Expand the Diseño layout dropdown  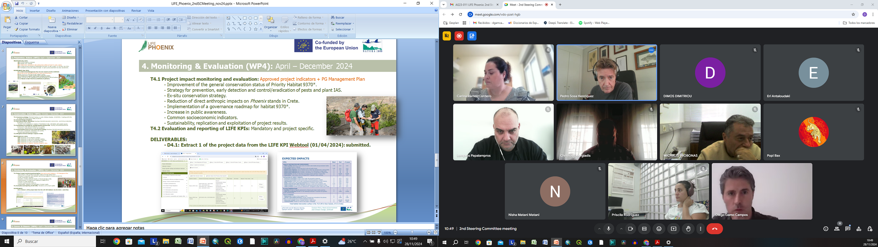pos(71,17)
